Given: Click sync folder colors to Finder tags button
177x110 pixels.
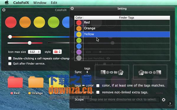Looking at the screenshot, I should click(x=150, y=72).
